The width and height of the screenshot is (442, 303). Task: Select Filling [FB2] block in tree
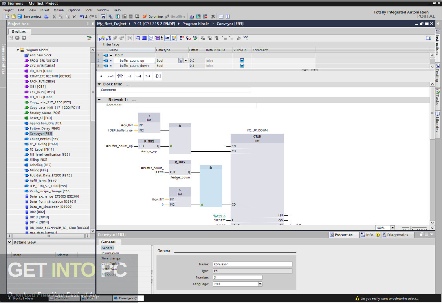pos(39,160)
